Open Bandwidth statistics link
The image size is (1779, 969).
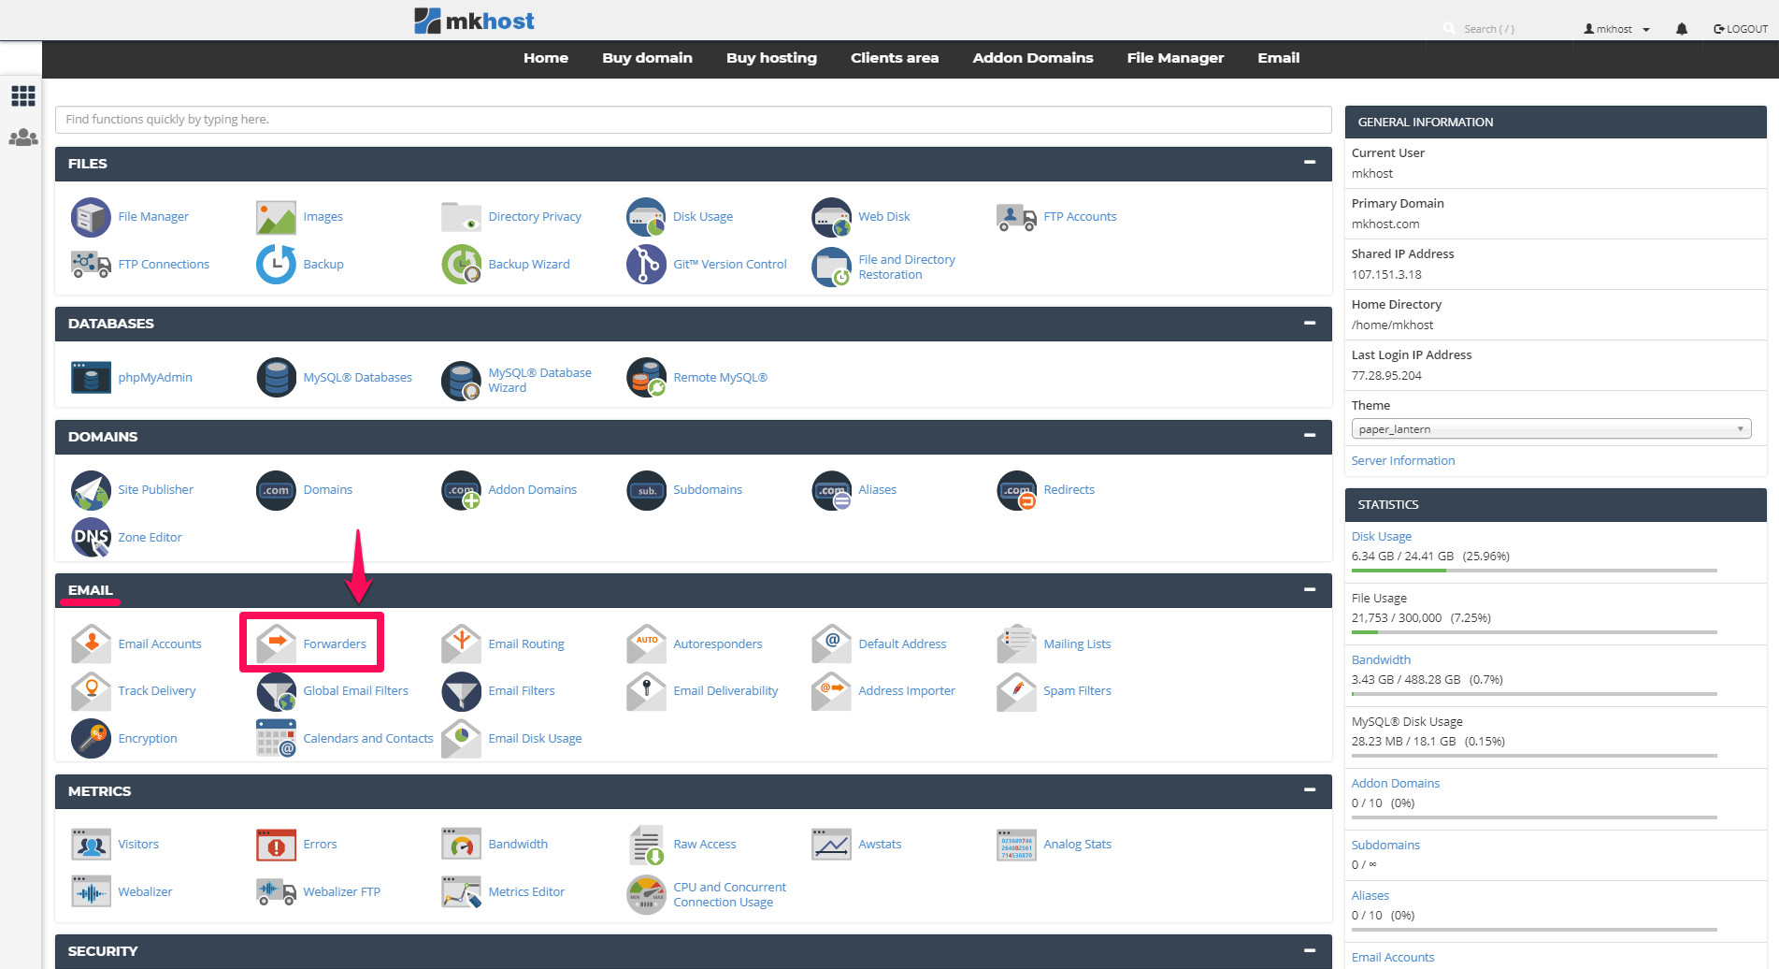[x=1381, y=660]
